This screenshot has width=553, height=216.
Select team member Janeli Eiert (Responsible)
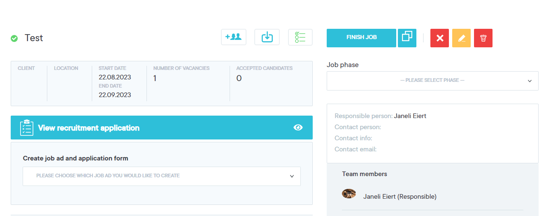pos(400,197)
